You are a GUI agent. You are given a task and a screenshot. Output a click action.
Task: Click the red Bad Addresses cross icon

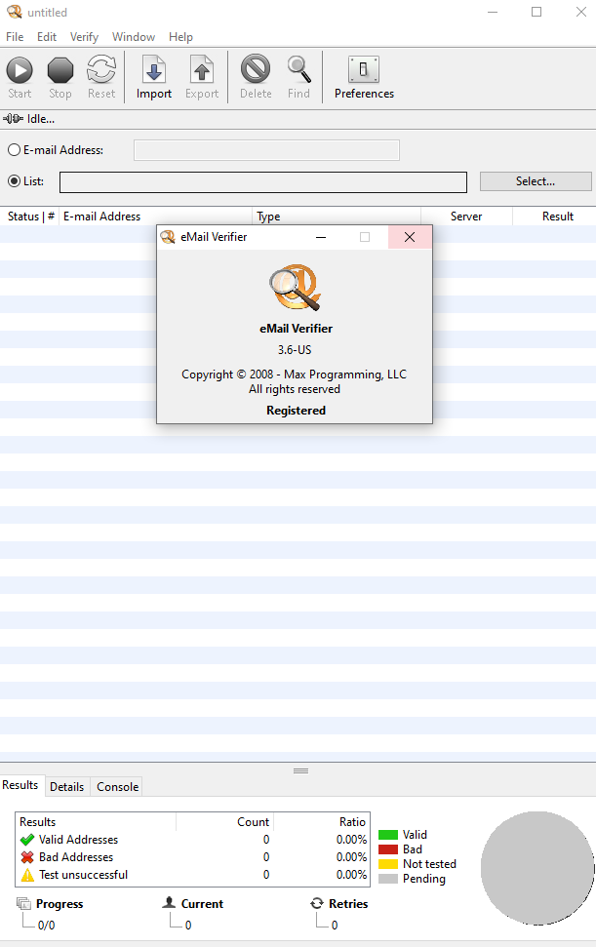pos(27,857)
